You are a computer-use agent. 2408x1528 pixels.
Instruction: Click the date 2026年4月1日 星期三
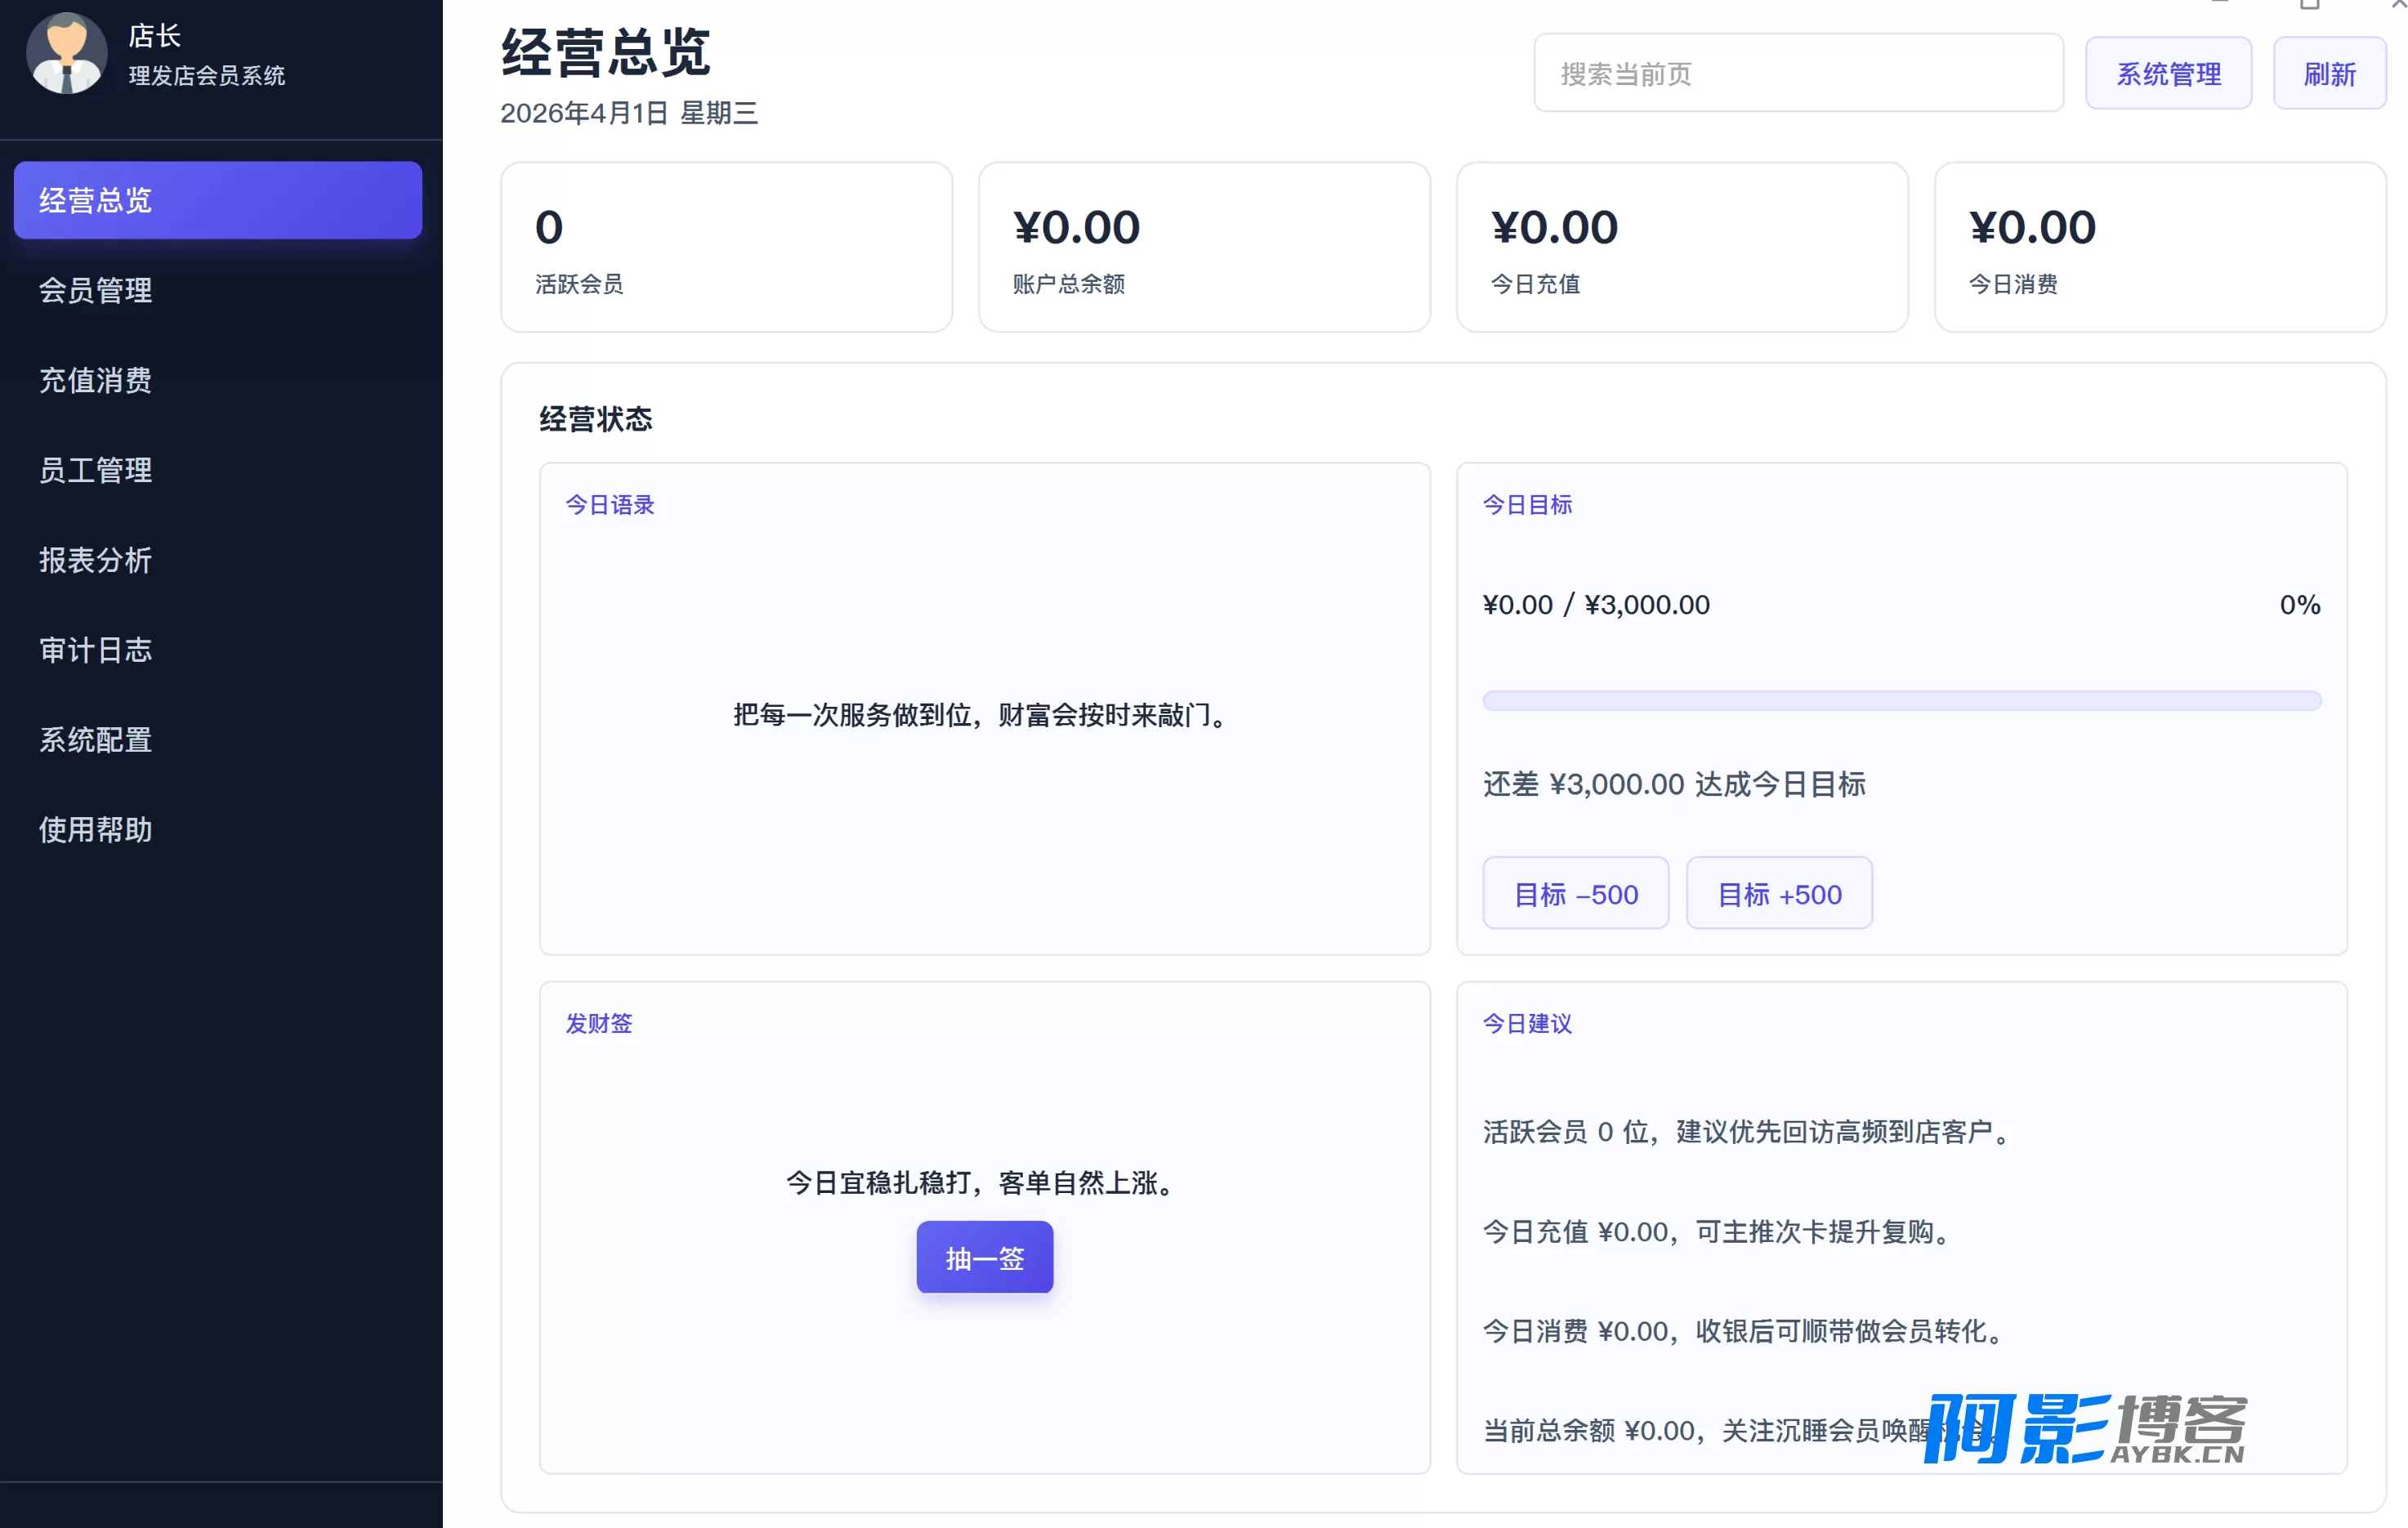[629, 113]
